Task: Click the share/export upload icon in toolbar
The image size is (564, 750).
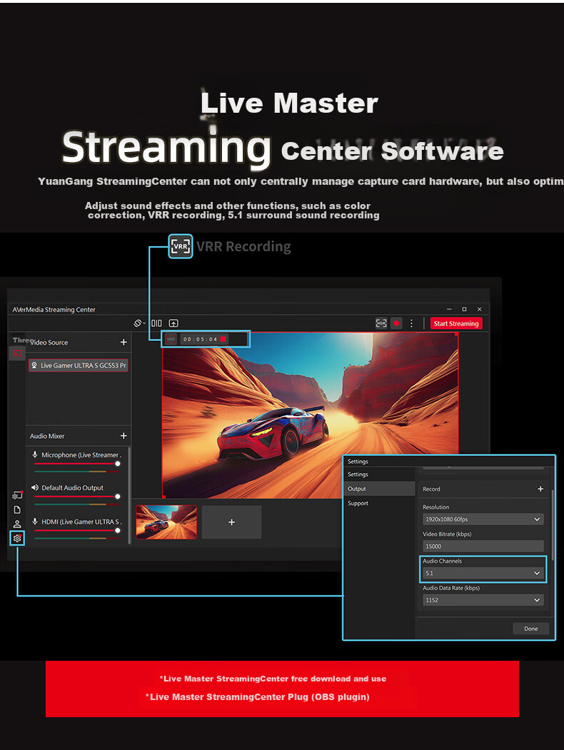Action: point(173,323)
